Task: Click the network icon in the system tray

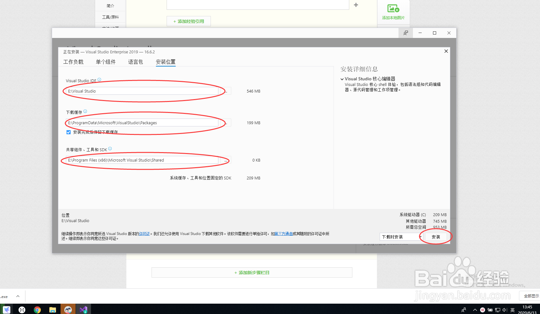Action: pos(498,310)
